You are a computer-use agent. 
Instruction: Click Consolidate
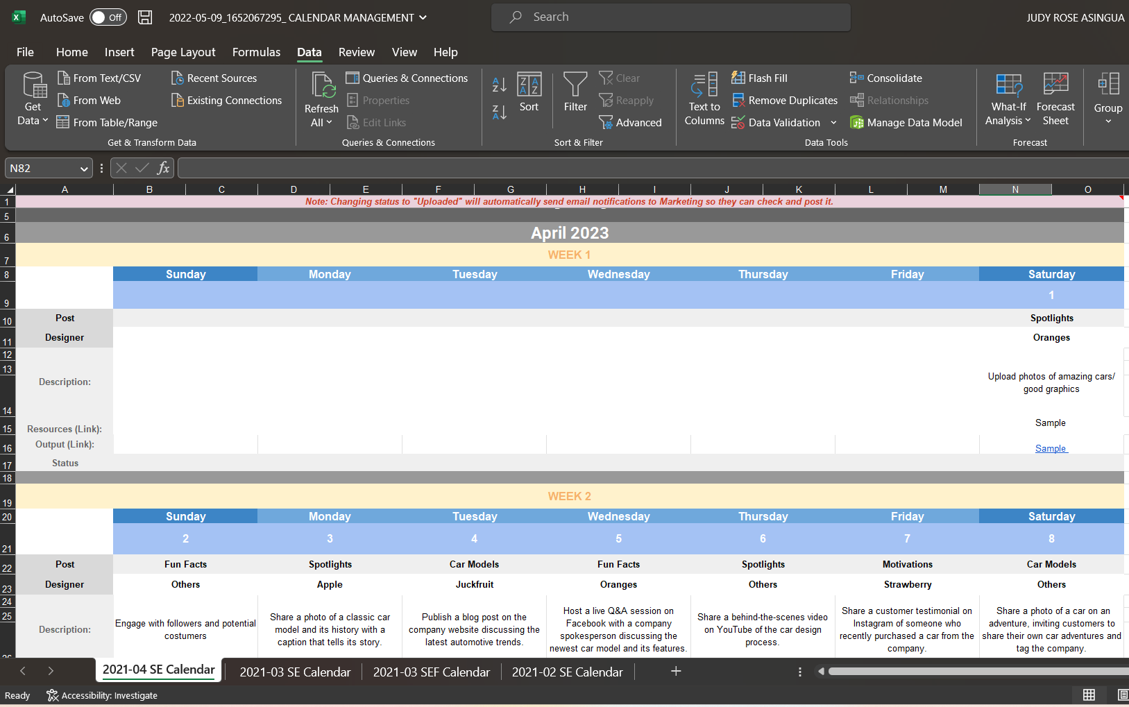[886, 78]
